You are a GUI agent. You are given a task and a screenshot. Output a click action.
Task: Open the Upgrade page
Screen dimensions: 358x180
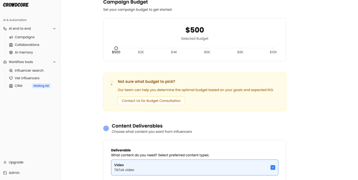pyautogui.click(x=16, y=162)
